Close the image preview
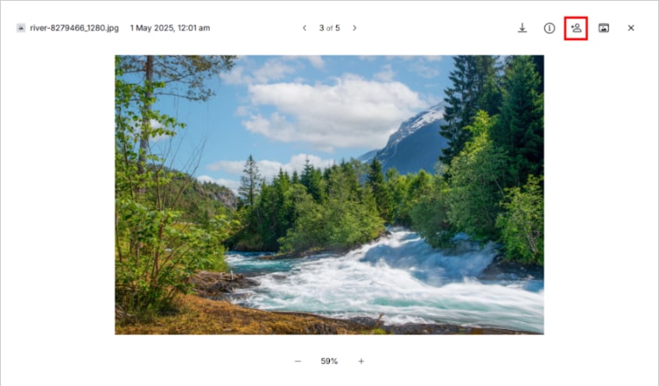The width and height of the screenshot is (659, 386). [631, 28]
